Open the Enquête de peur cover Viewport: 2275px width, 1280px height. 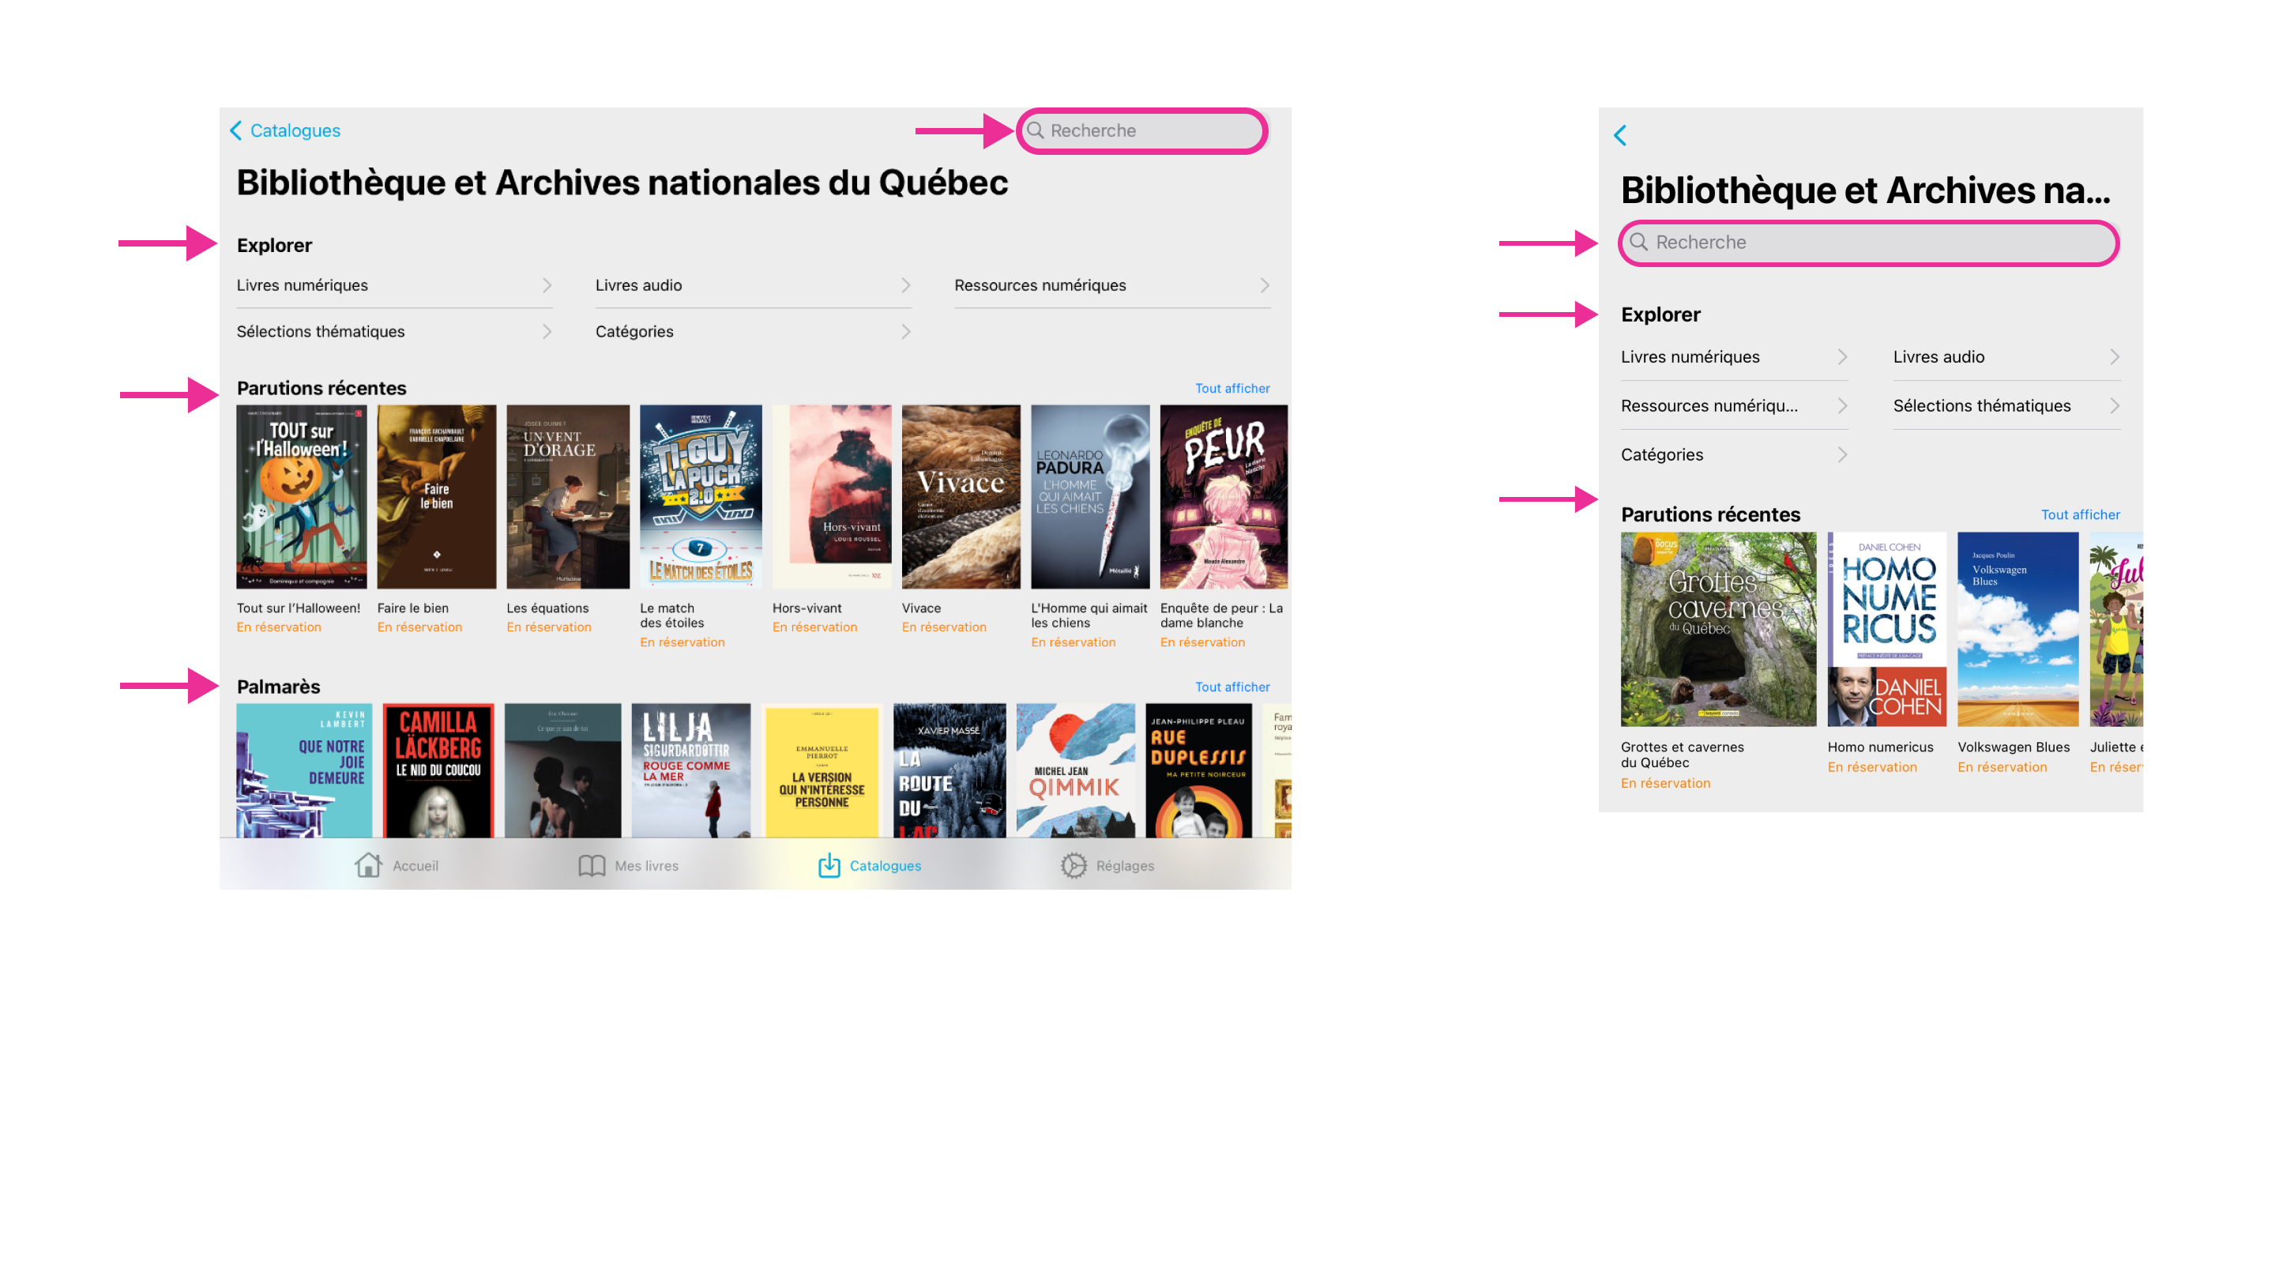1224,496
